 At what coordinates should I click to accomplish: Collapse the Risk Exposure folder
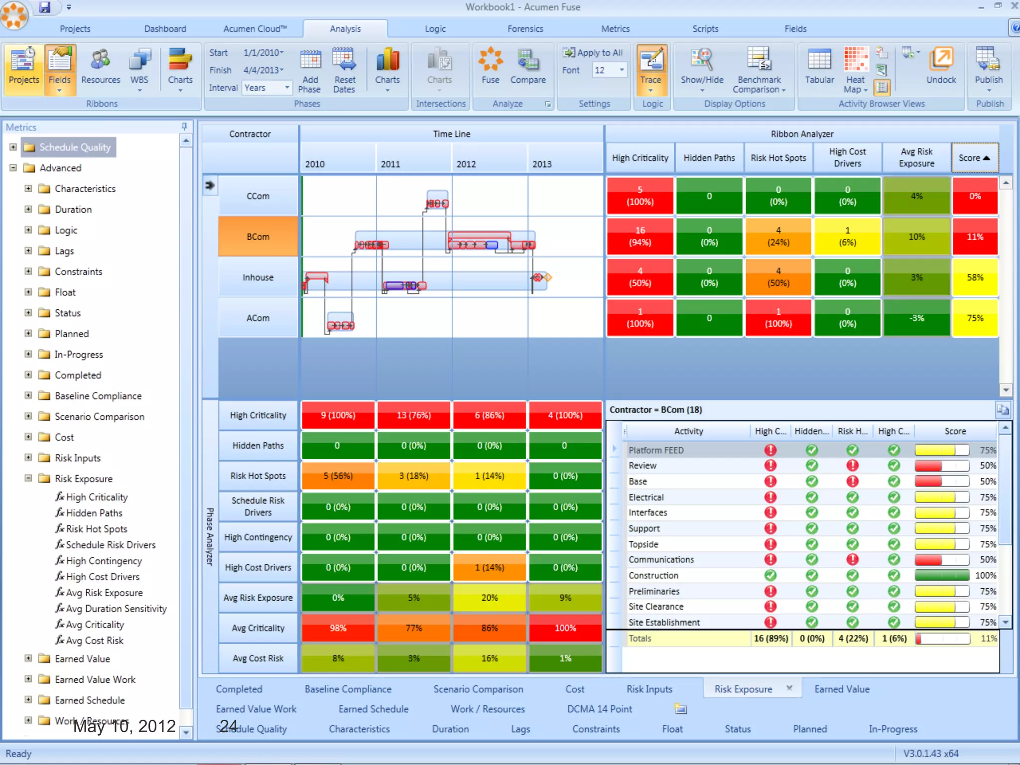tap(28, 478)
